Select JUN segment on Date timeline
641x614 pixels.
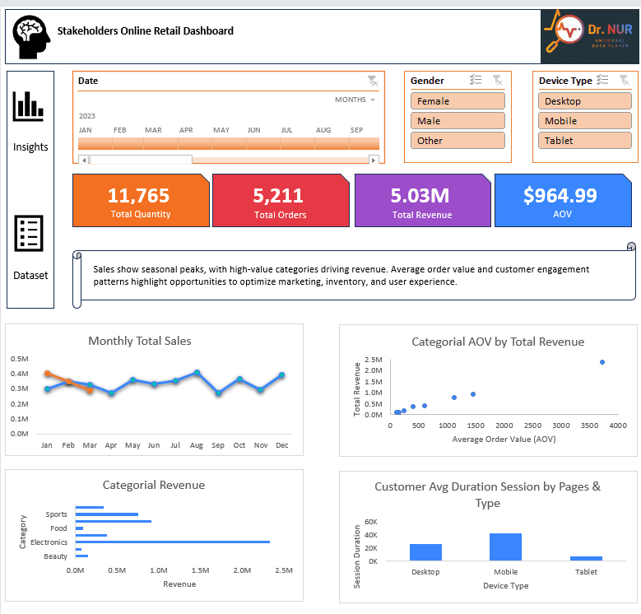263,143
